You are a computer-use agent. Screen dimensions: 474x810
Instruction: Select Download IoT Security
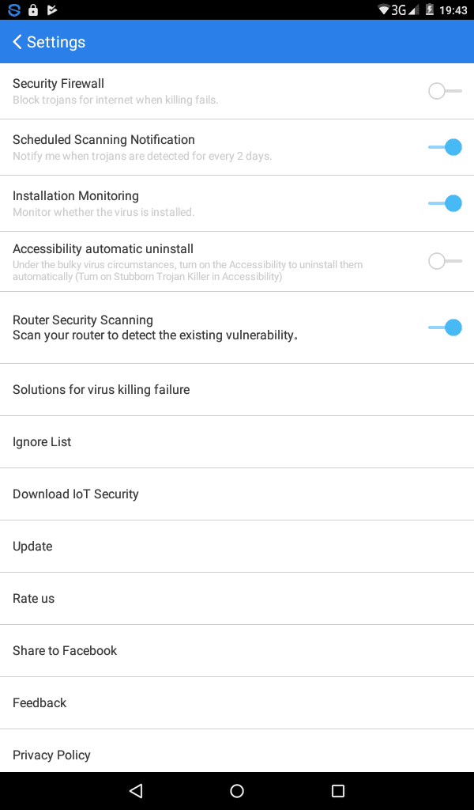(237, 494)
